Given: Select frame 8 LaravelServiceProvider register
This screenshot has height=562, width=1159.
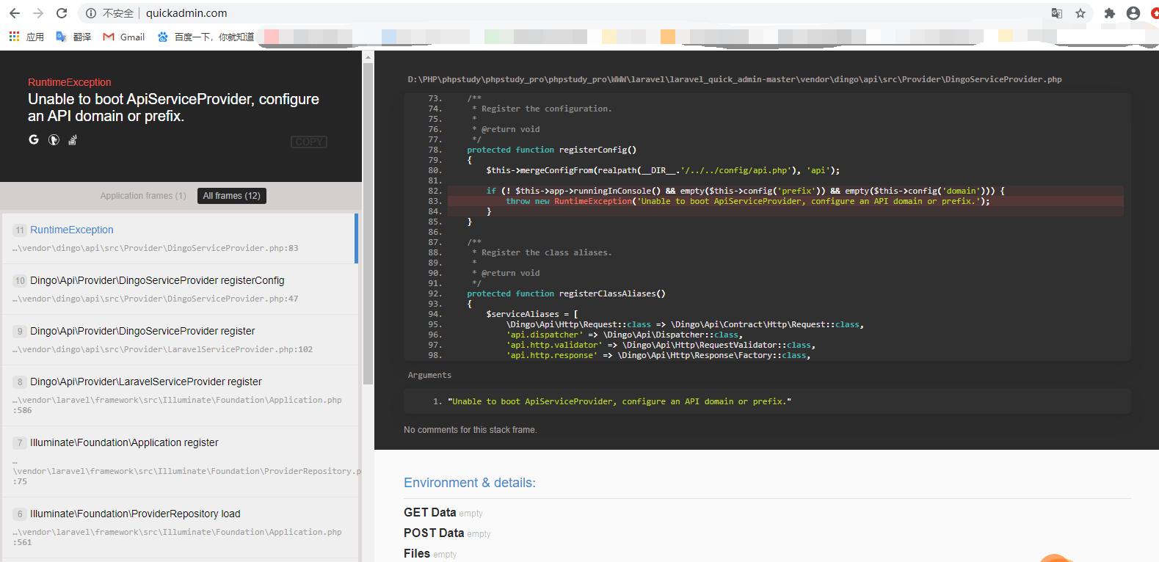Looking at the screenshot, I should tap(179, 395).
